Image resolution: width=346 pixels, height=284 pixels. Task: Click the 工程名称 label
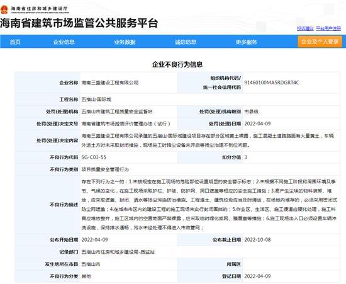(69, 99)
